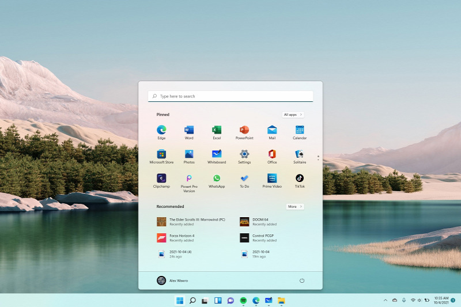Click the PowerPoint icon
461x307 pixels.
pos(244,130)
